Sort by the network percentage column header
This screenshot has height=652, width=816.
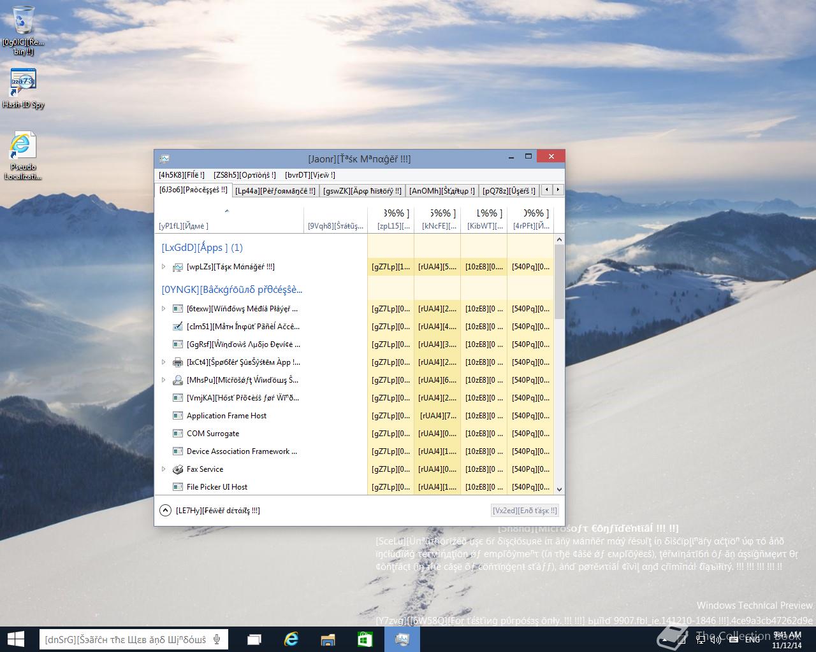tap(530, 220)
